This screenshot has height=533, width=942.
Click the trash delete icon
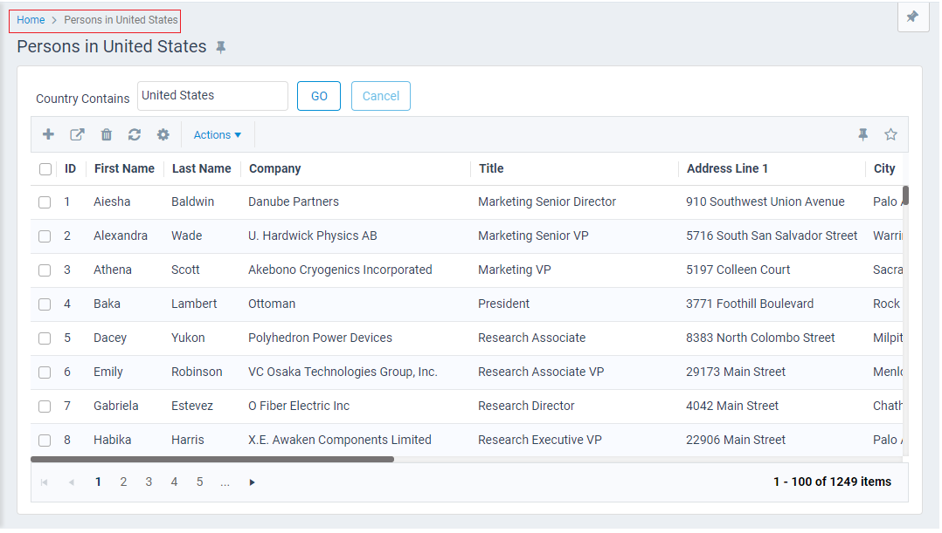coord(106,134)
